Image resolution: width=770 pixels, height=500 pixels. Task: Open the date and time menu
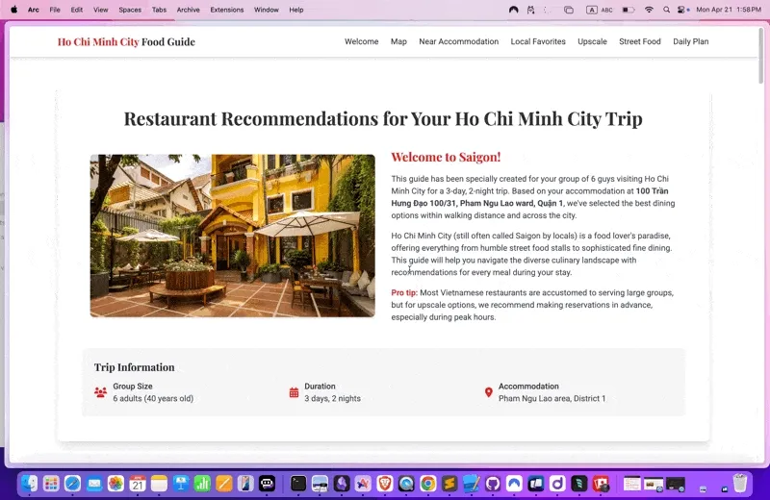pos(729,10)
